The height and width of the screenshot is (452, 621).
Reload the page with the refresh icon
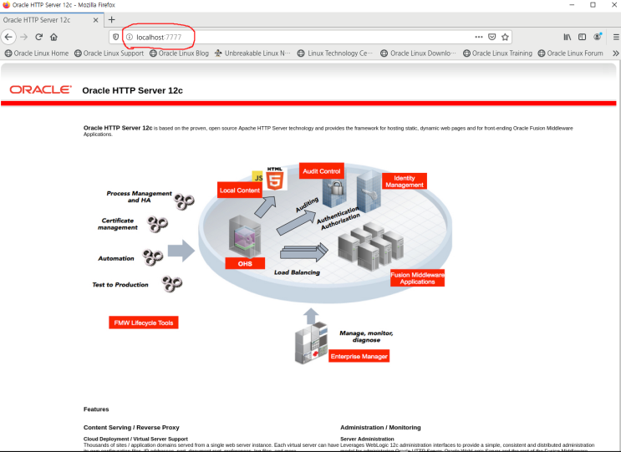point(38,38)
